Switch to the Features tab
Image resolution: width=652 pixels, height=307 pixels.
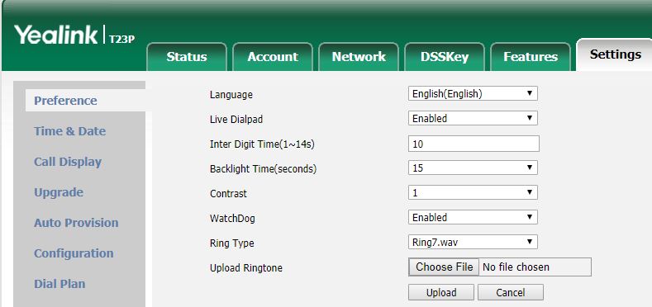click(x=531, y=57)
